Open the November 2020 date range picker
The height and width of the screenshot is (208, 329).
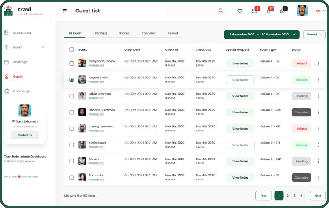click(261, 35)
